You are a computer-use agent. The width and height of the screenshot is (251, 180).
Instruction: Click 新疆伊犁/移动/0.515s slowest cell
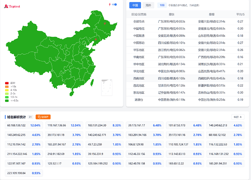point(212,85)
